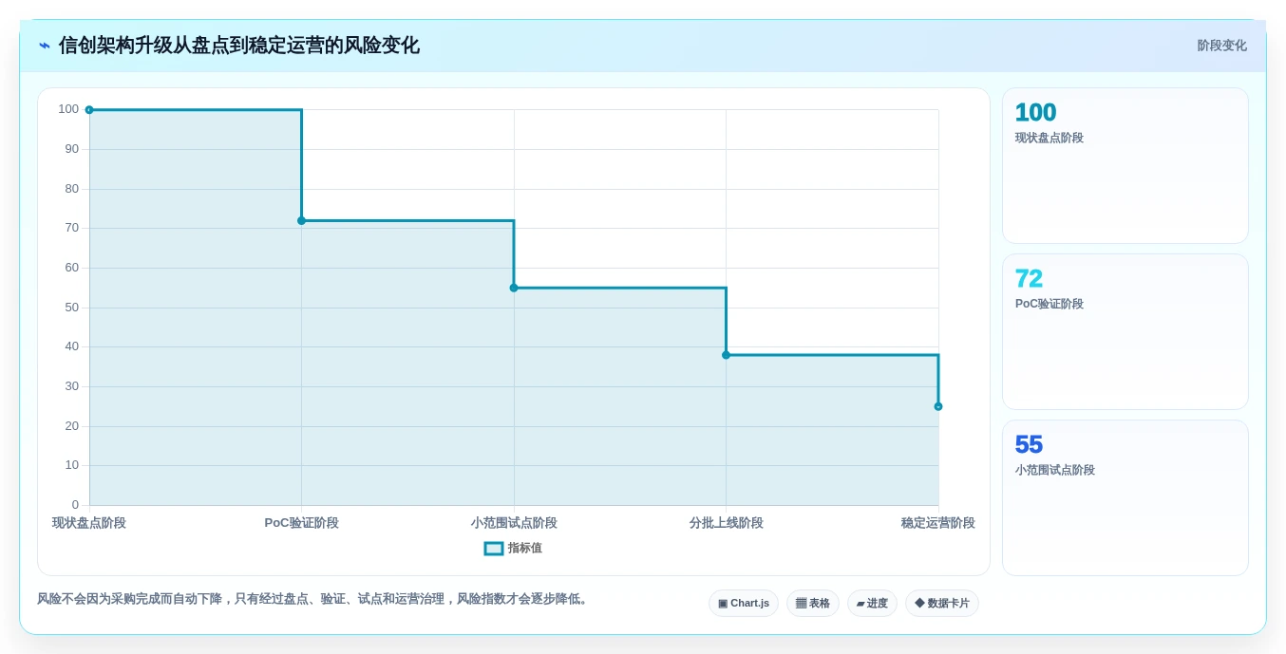Click the y-axis tick label 0
1286x654 pixels.
point(75,505)
